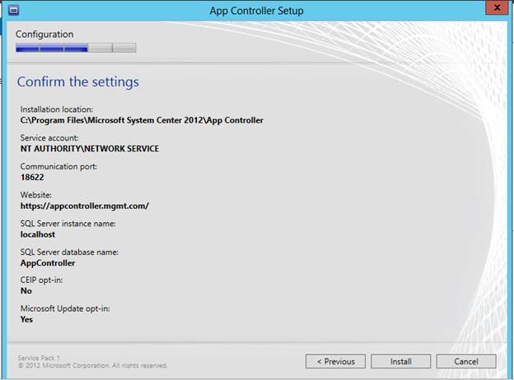The width and height of the screenshot is (514, 380).
Task: Click the NT AUTHORITY\NETWORK SERVICE value
Action: click(x=90, y=149)
